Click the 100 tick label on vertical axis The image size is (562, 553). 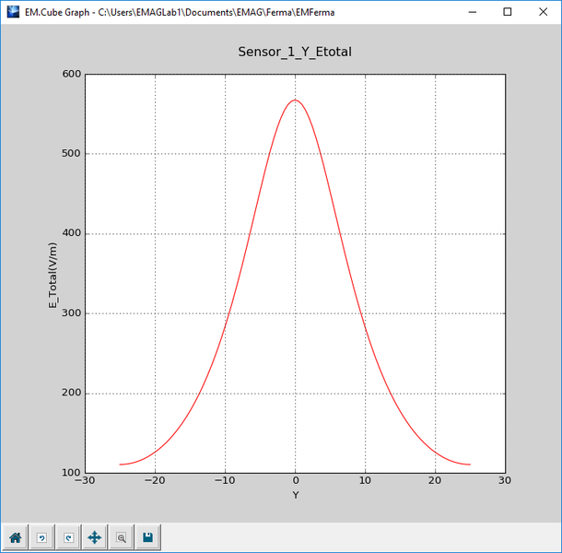tap(69, 473)
